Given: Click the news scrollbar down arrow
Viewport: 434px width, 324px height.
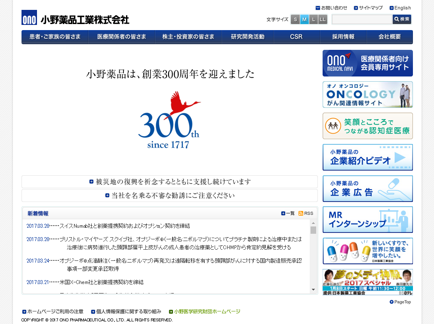Looking at the screenshot, I should pyautogui.click(x=313, y=290).
